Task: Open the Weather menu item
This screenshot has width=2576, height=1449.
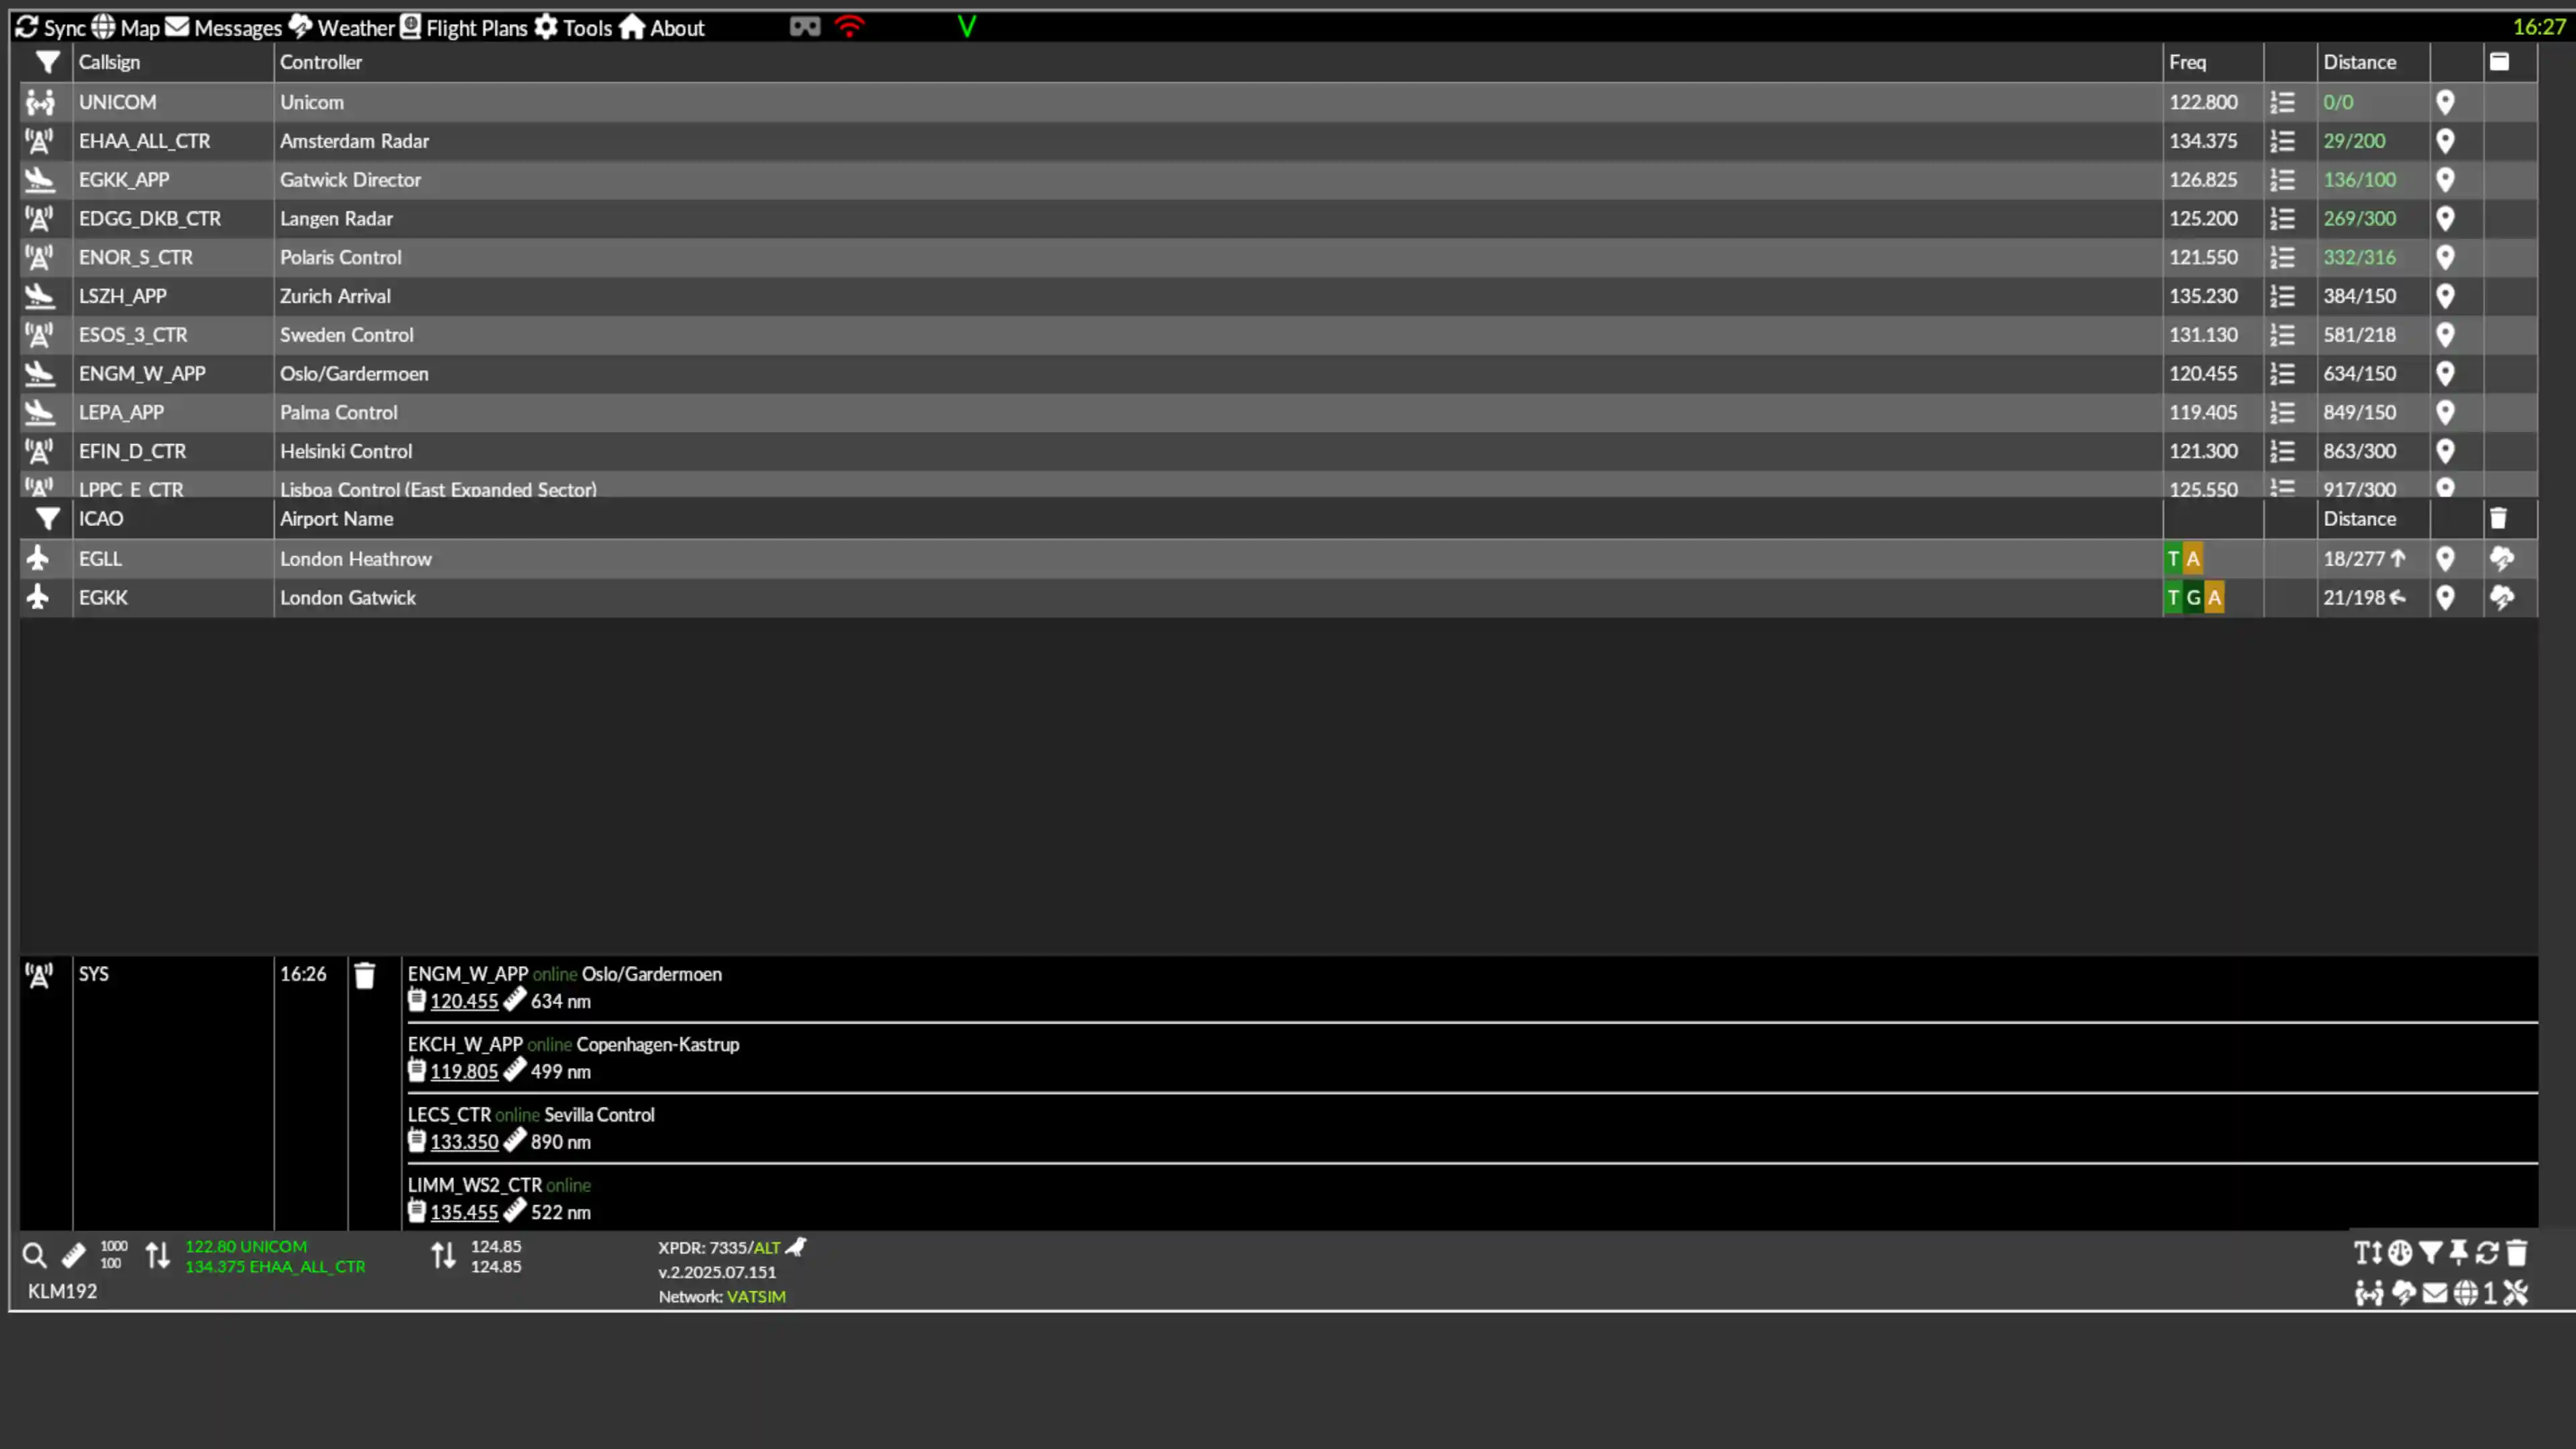Action: [x=342, y=28]
